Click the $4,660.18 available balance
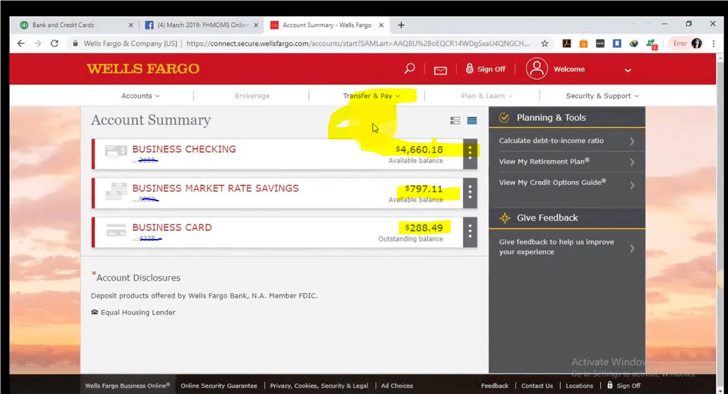728x394 pixels. pyautogui.click(x=419, y=149)
